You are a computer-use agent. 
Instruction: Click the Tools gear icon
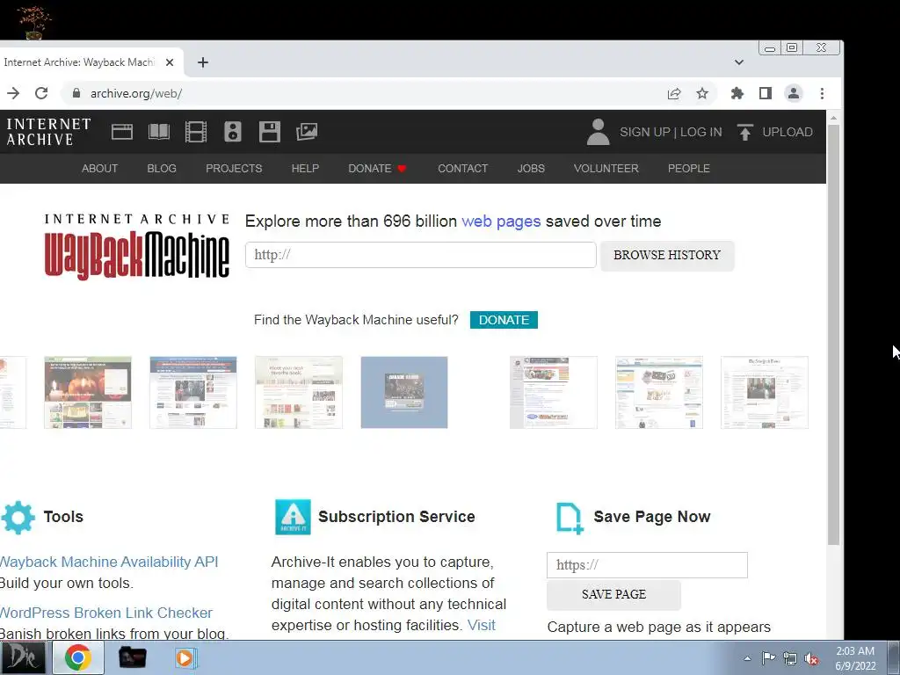click(18, 517)
